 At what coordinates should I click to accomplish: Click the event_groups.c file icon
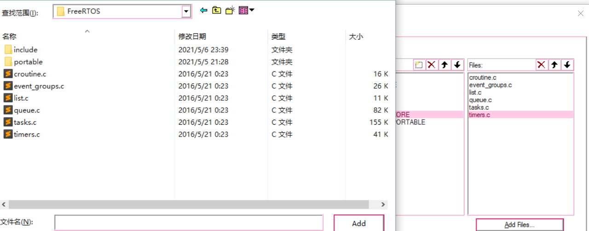pyautogui.click(x=8, y=86)
